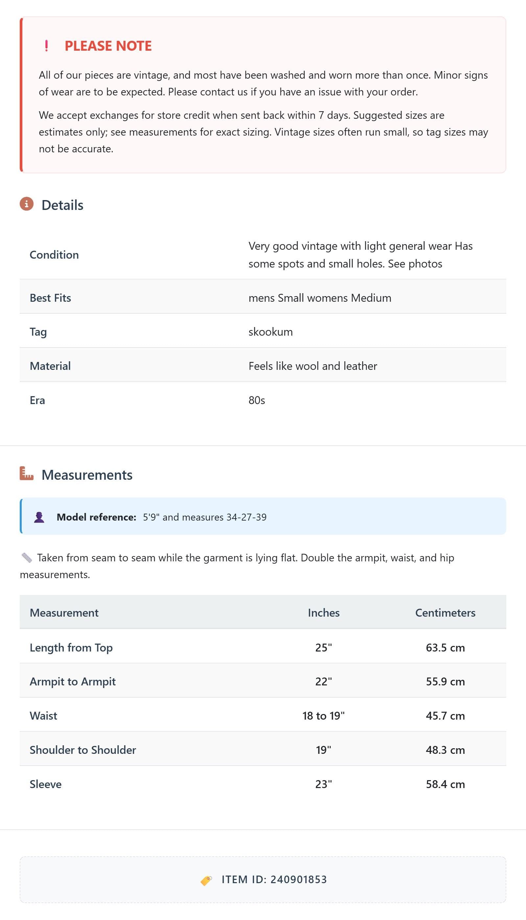Image resolution: width=526 pixels, height=920 pixels.
Task: Click the ITEM ID 240901853 text
Action: [274, 880]
